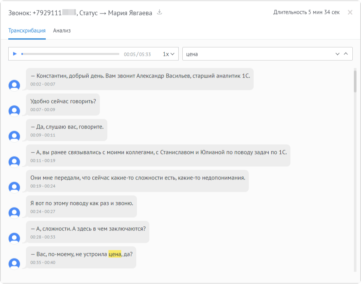Viewport: 361px width, 284px height.
Task: Click the "Длительность 5 мин 34 сек" label
Action: (307, 12)
